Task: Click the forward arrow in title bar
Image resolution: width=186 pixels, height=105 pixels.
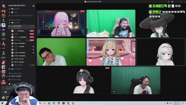Action: pos(5,1)
